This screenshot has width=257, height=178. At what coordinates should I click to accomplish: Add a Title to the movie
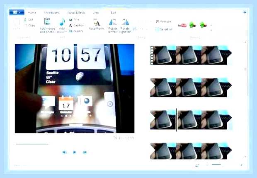tap(74, 19)
